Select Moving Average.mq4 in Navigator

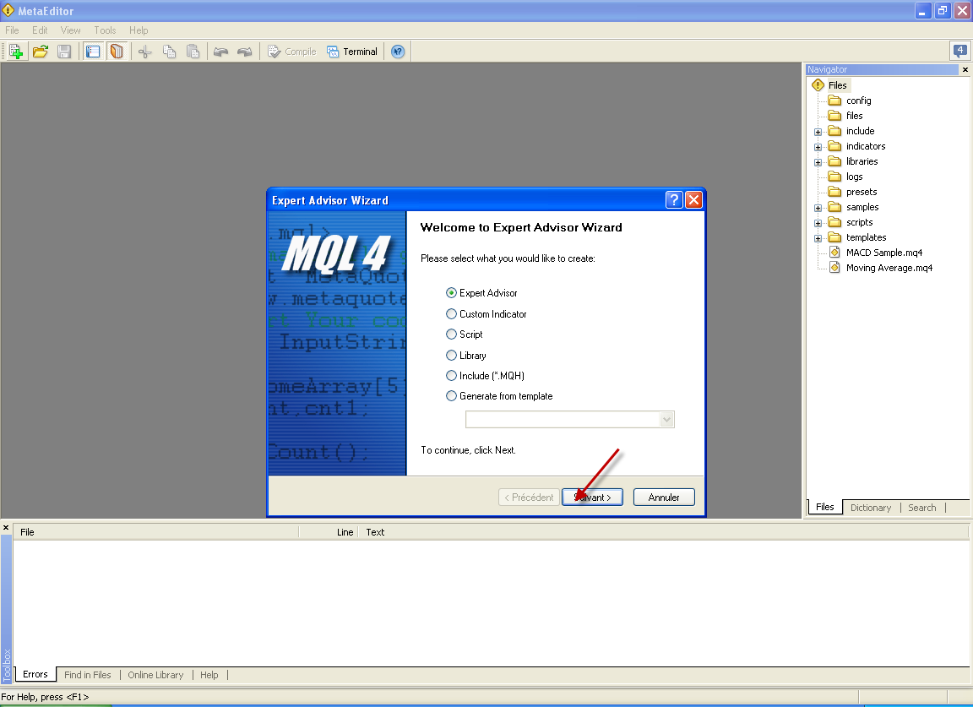tap(889, 268)
